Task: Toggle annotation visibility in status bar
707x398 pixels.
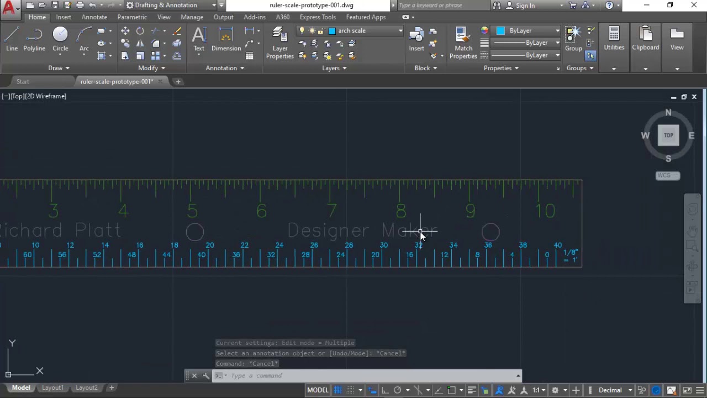Action: point(499,390)
